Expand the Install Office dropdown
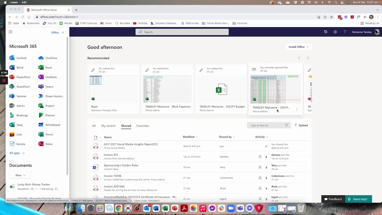This screenshot has height=215, width=382. [298, 47]
